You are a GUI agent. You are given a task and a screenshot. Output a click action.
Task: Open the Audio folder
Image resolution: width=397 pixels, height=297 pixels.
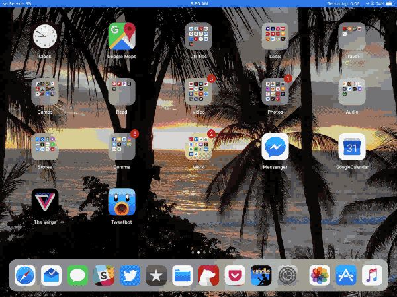(352, 92)
